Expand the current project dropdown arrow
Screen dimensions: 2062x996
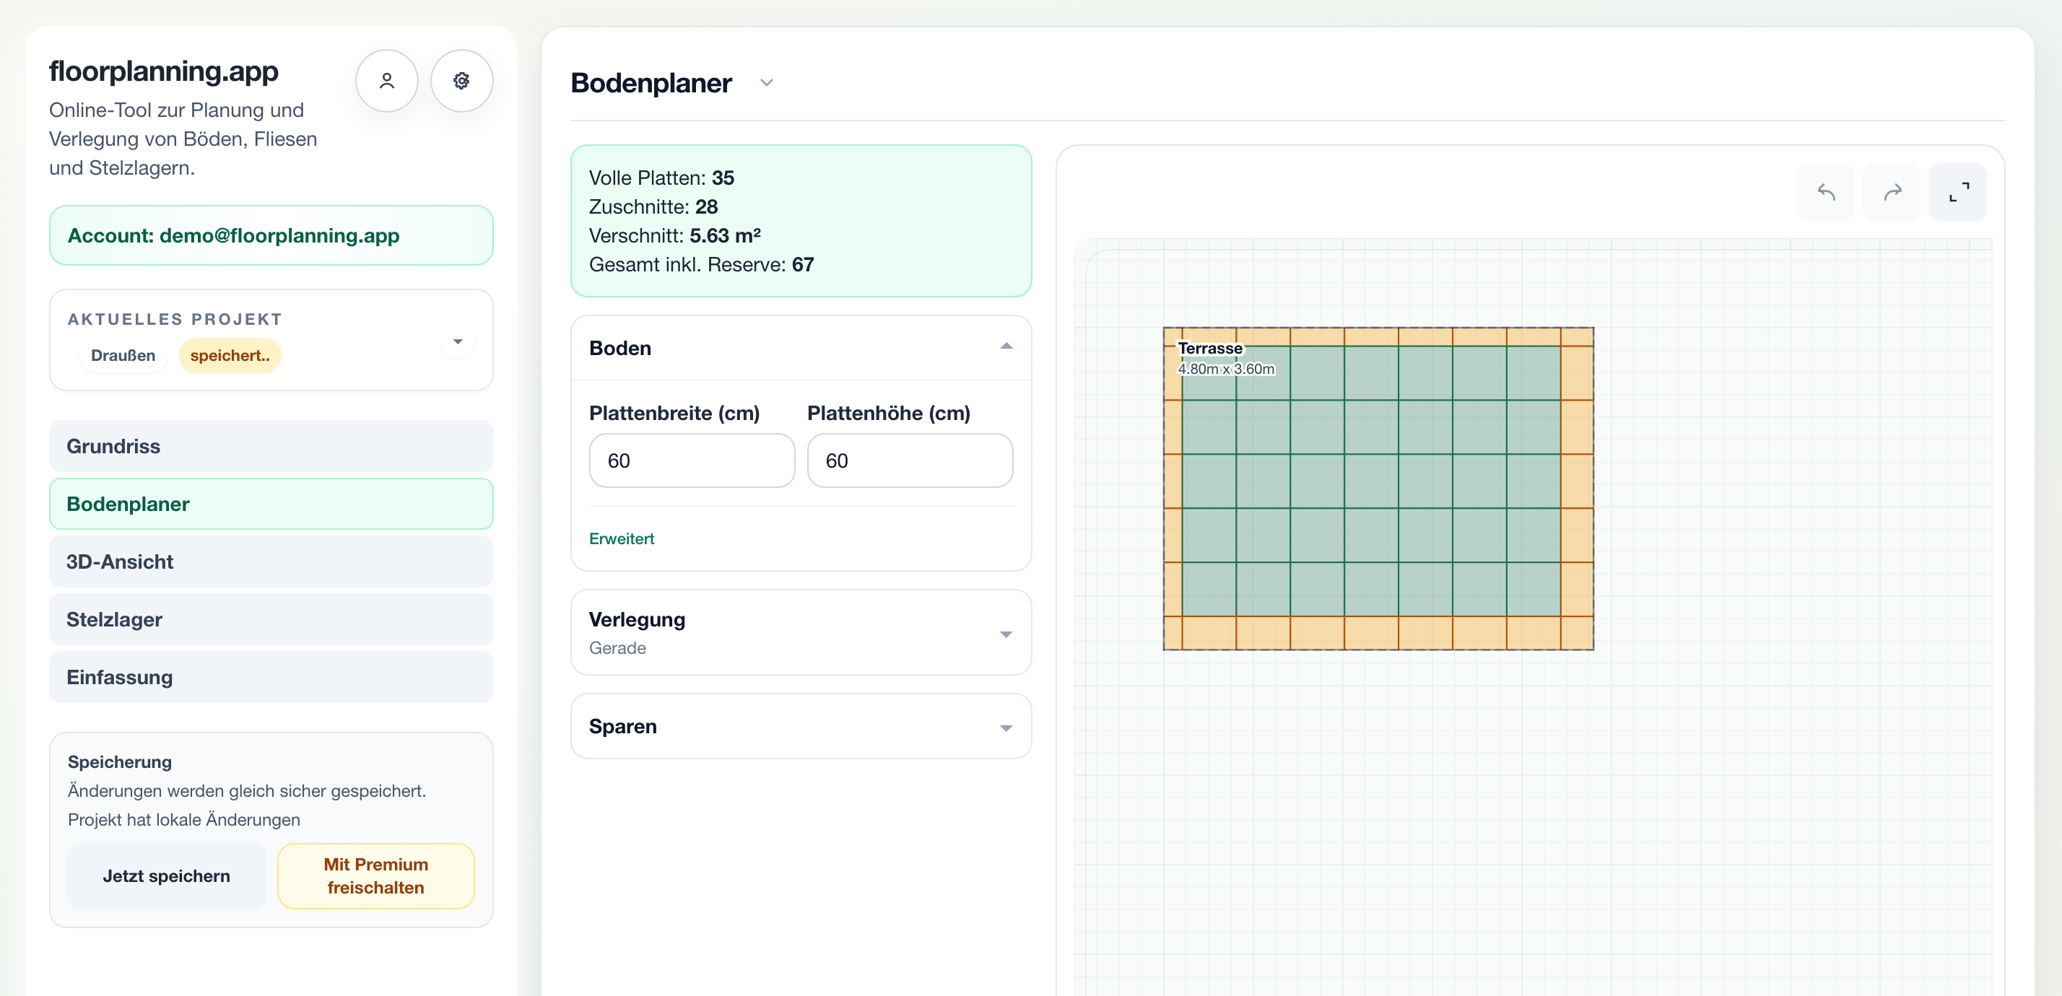(x=458, y=341)
